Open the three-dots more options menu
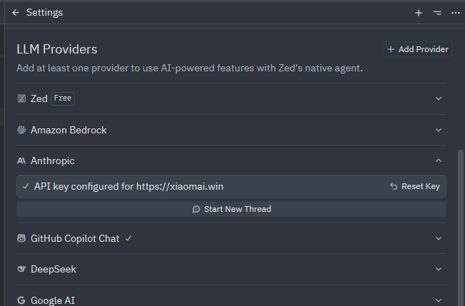 click(x=456, y=13)
